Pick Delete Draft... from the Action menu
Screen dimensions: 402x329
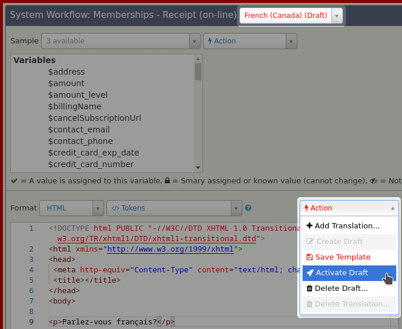[341, 289]
